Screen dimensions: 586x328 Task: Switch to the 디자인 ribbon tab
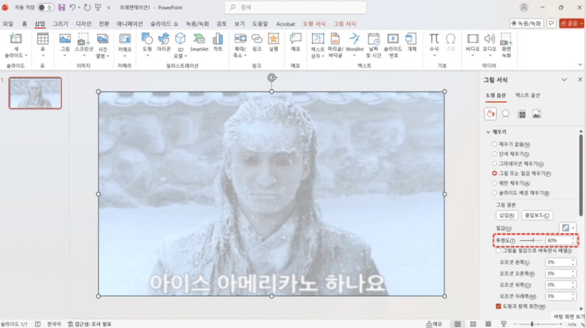tap(84, 24)
